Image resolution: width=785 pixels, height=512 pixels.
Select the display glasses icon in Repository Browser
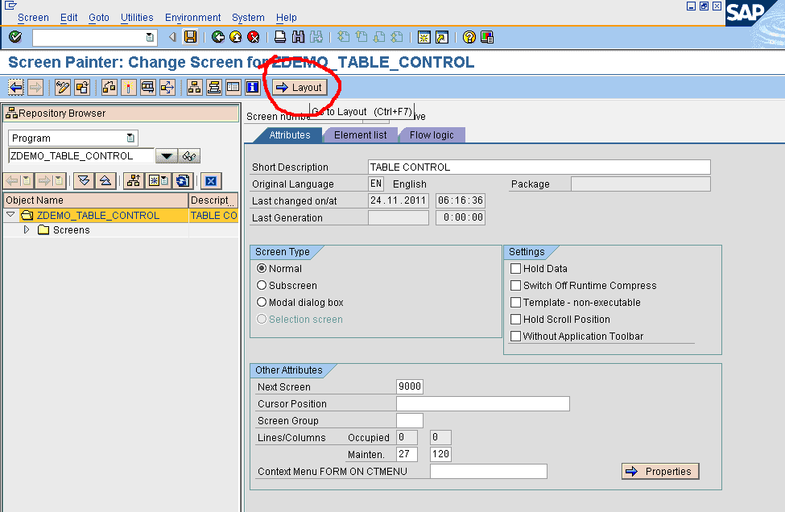click(x=190, y=155)
